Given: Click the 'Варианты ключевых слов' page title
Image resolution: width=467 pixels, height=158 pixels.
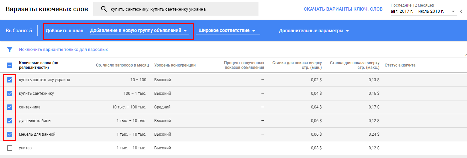Looking at the screenshot, I should coord(47,9).
